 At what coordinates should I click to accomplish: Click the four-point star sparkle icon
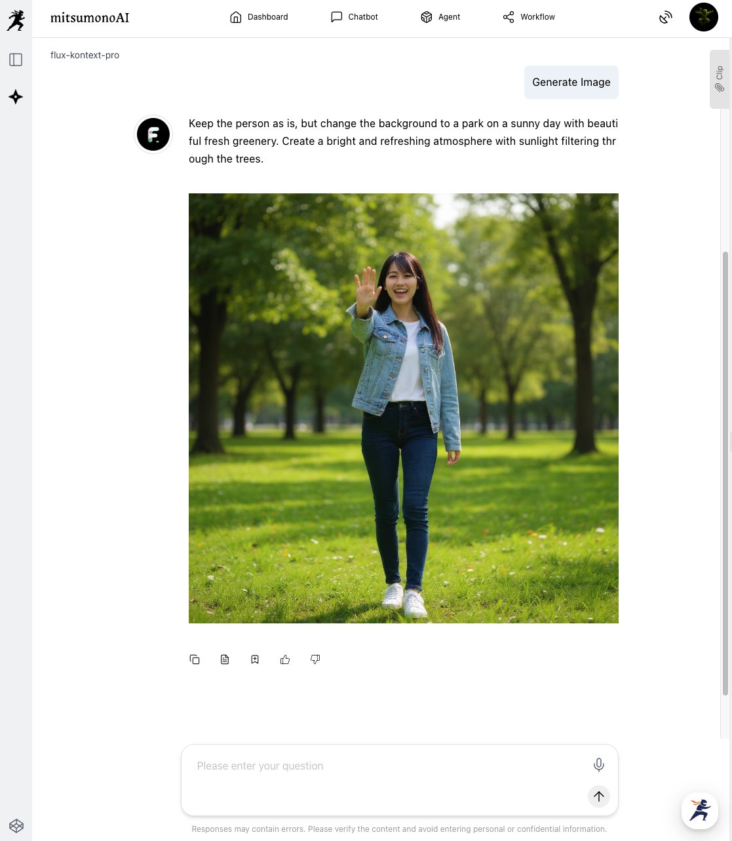pos(16,97)
